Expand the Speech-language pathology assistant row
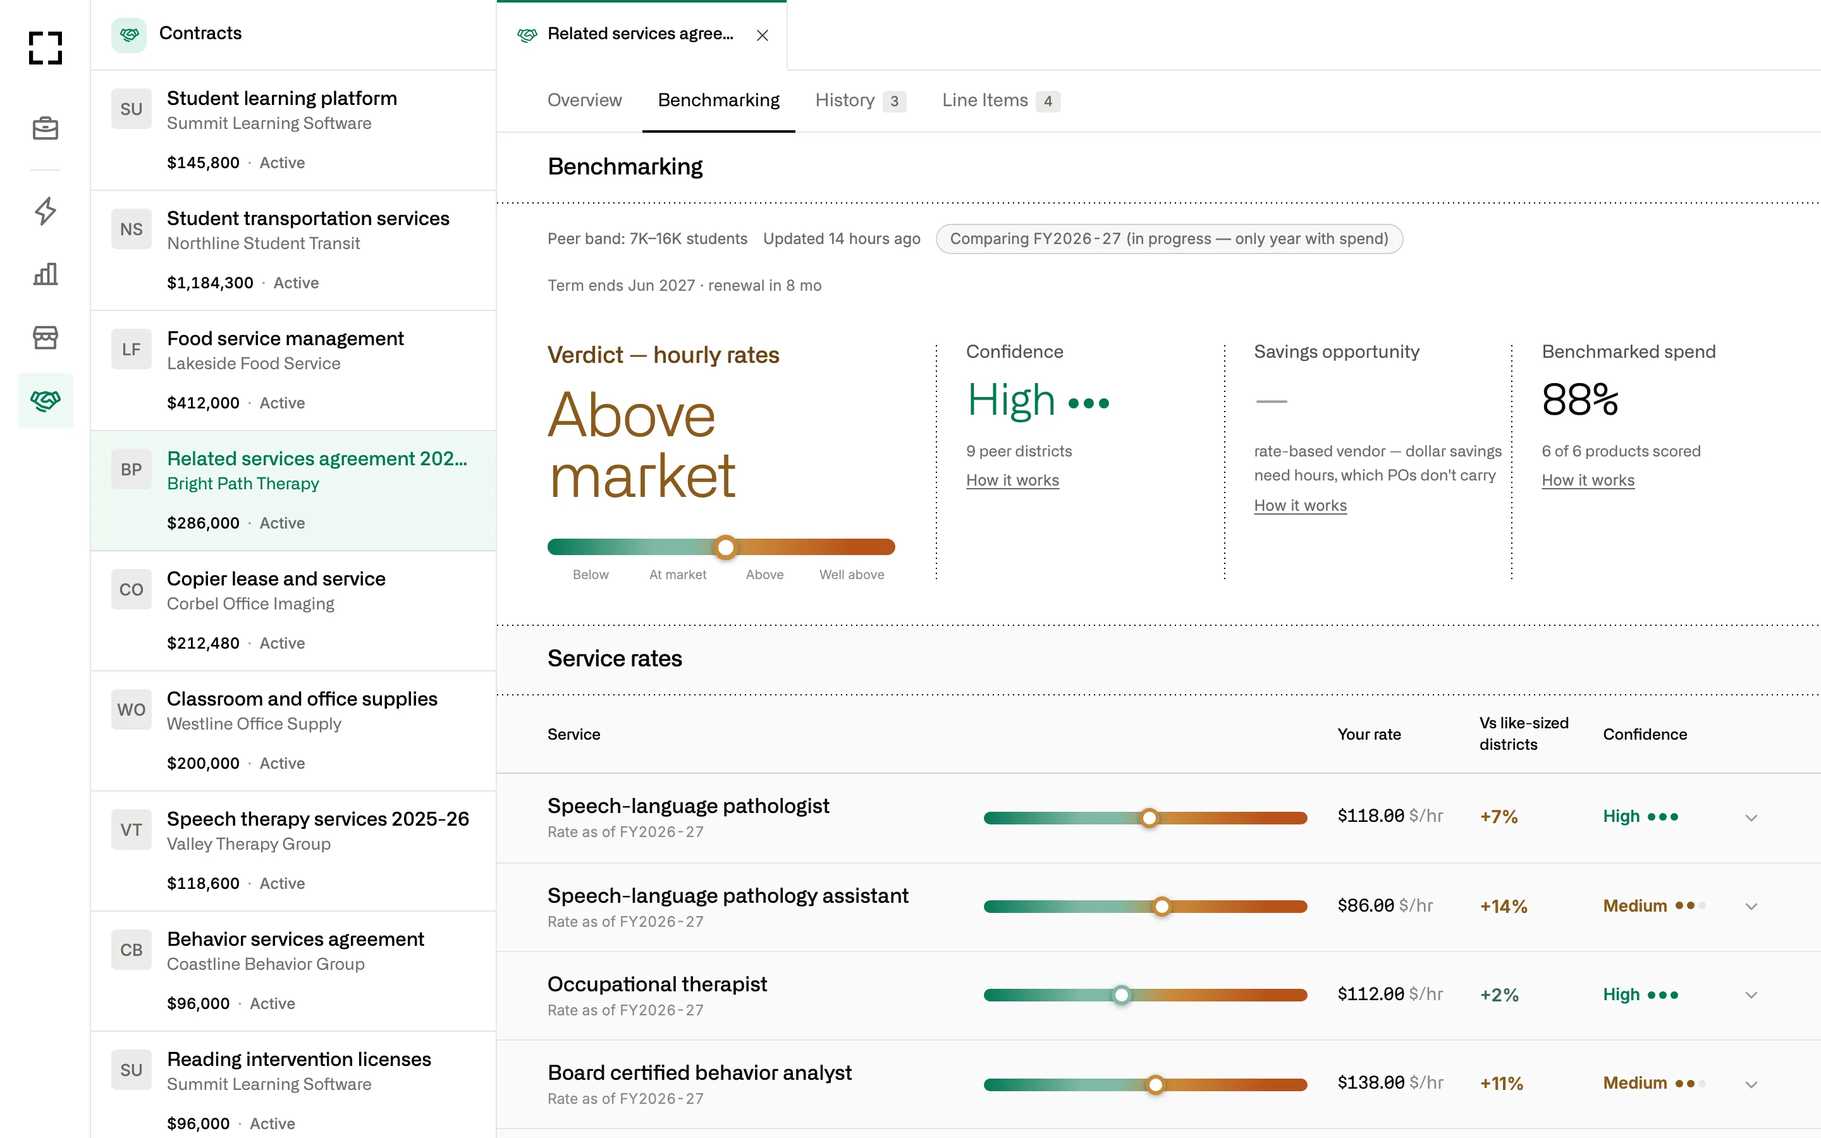The height and width of the screenshot is (1138, 1821). (x=1751, y=906)
